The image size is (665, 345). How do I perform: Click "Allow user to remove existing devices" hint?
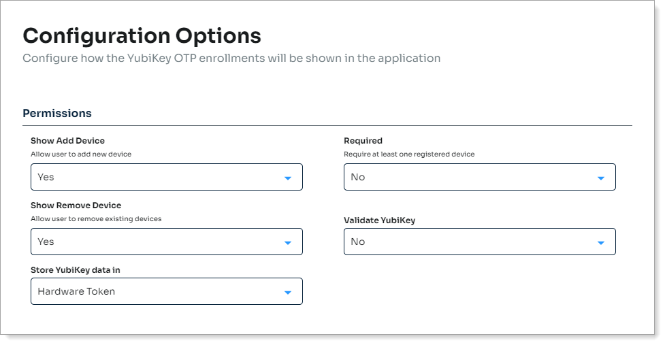point(96,219)
